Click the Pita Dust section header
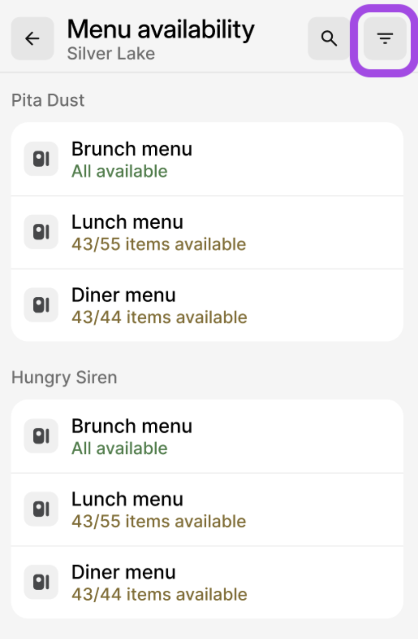Image resolution: width=418 pixels, height=639 pixels. point(48,100)
